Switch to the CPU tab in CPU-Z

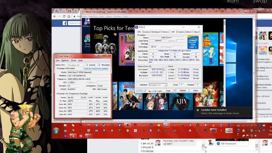pyautogui.click(x=139, y=32)
